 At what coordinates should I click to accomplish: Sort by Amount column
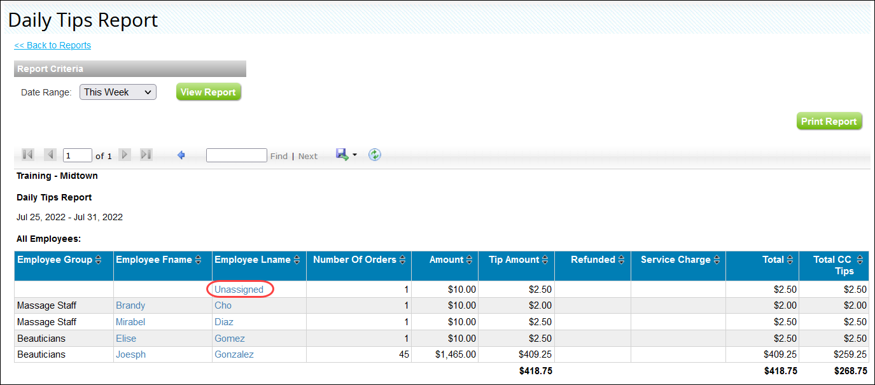click(x=470, y=260)
